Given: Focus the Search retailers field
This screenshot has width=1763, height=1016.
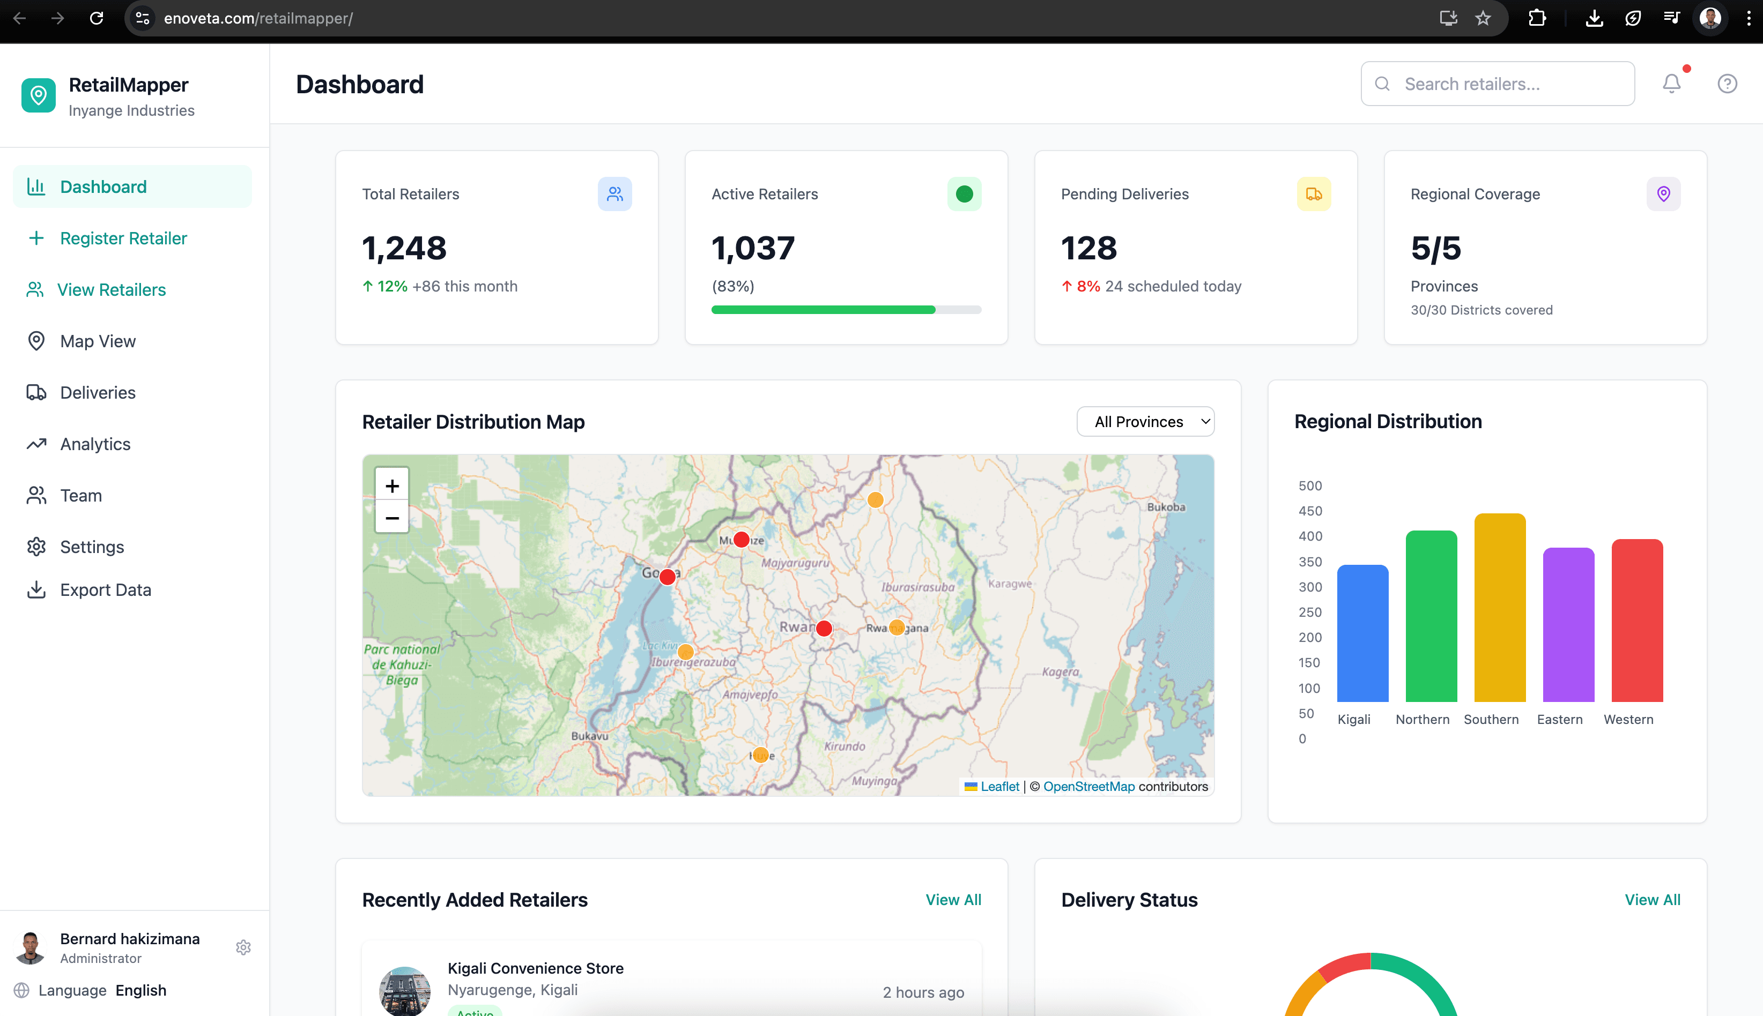Looking at the screenshot, I should pyautogui.click(x=1498, y=84).
